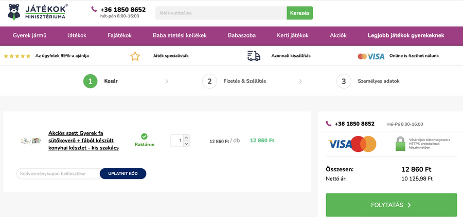Click the green Folytatás button
Screen dimensions: 463x217
pyautogui.click(x=391, y=205)
